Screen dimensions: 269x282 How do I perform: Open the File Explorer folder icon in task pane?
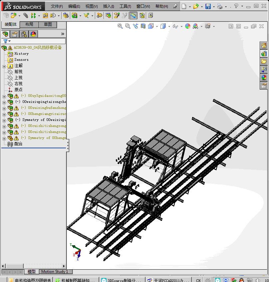264,61
